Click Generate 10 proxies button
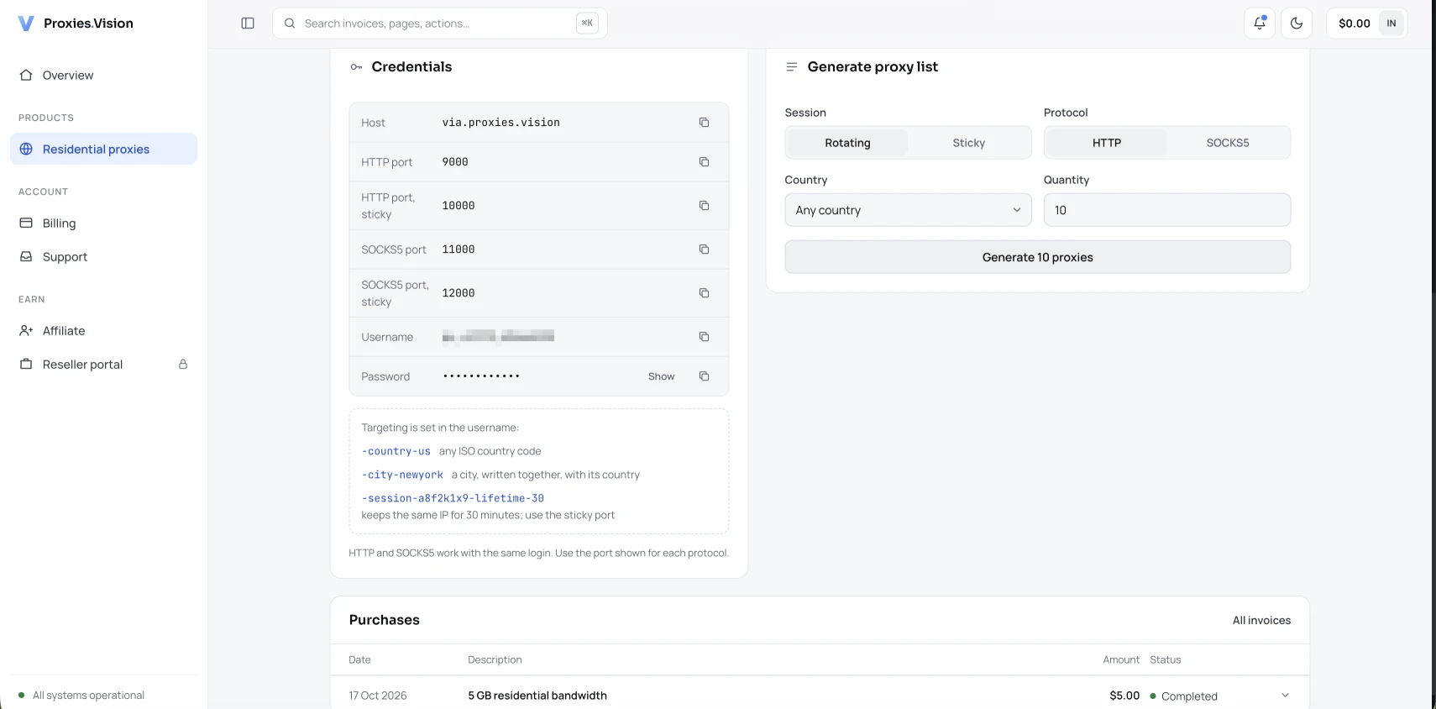Screen dimensions: 1436x709 click(x=1037, y=257)
